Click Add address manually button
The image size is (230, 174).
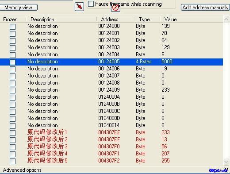click(x=205, y=8)
